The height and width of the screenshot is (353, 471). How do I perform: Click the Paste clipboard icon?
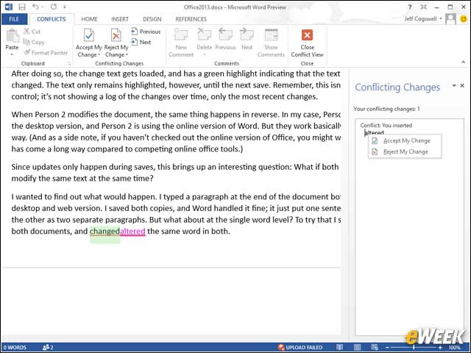pyautogui.click(x=13, y=37)
